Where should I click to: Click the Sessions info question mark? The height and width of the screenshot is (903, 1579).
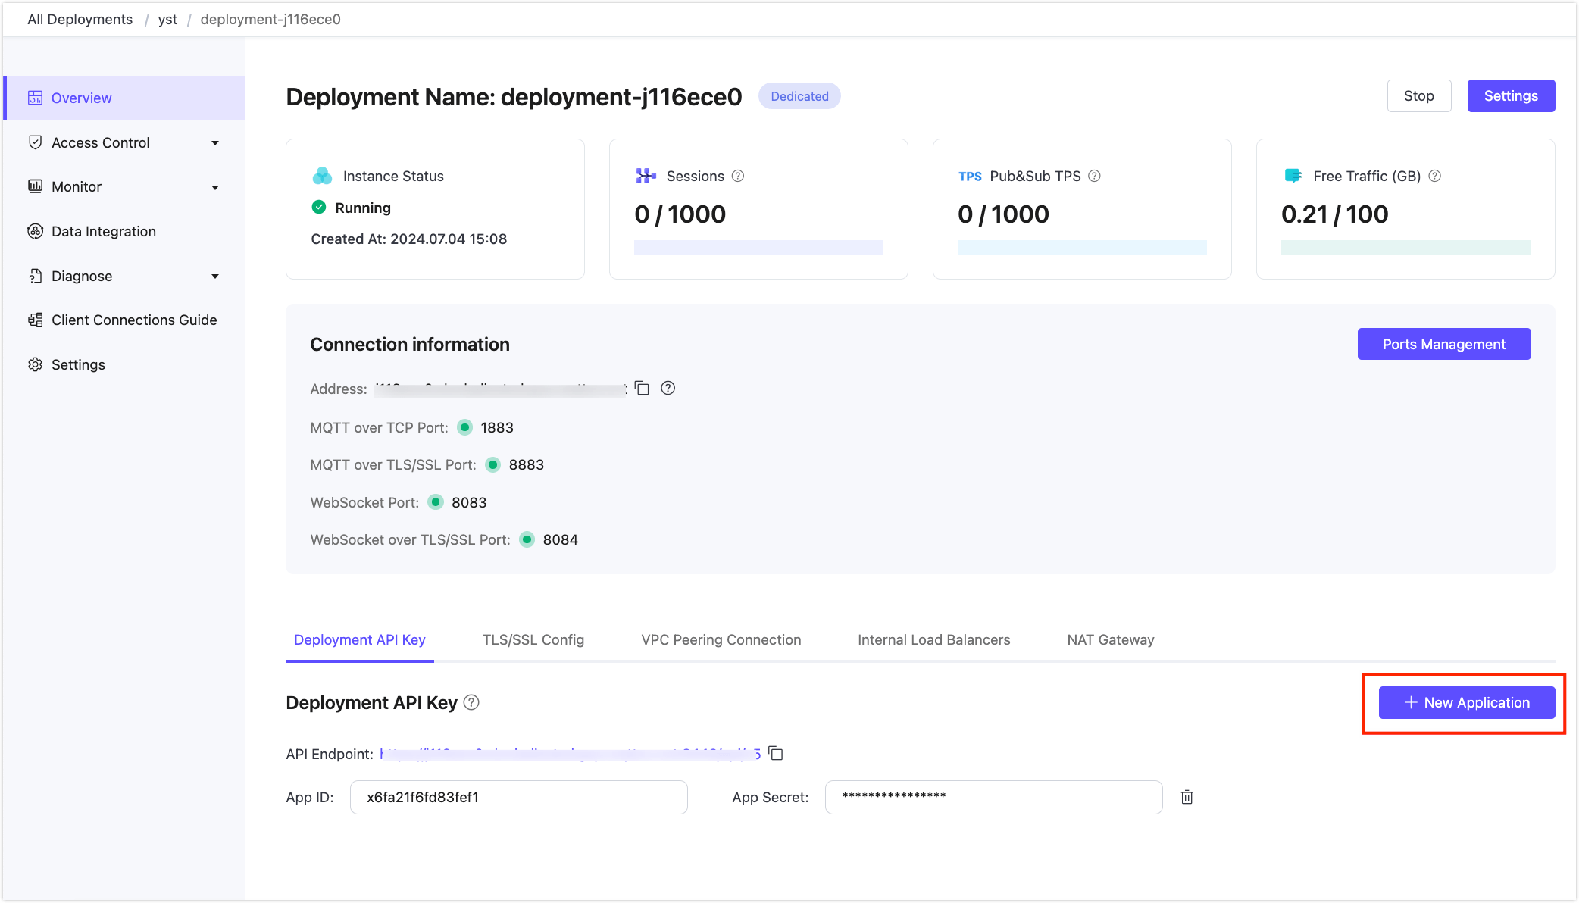[738, 176]
